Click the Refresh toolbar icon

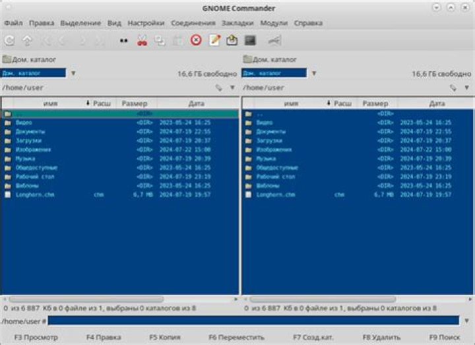click(9, 40)
